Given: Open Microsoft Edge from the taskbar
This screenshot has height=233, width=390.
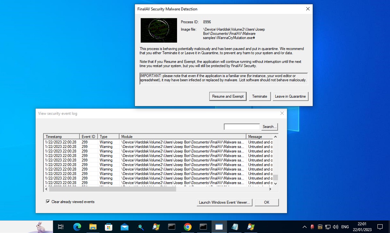Looking at the screenshot, I should point(77,227).
